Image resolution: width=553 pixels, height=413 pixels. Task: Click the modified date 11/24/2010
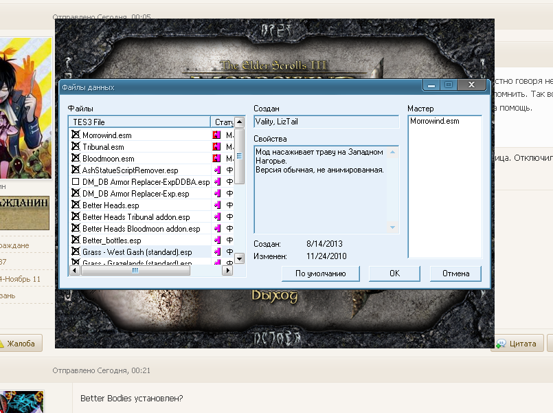(x=326, y=256)
